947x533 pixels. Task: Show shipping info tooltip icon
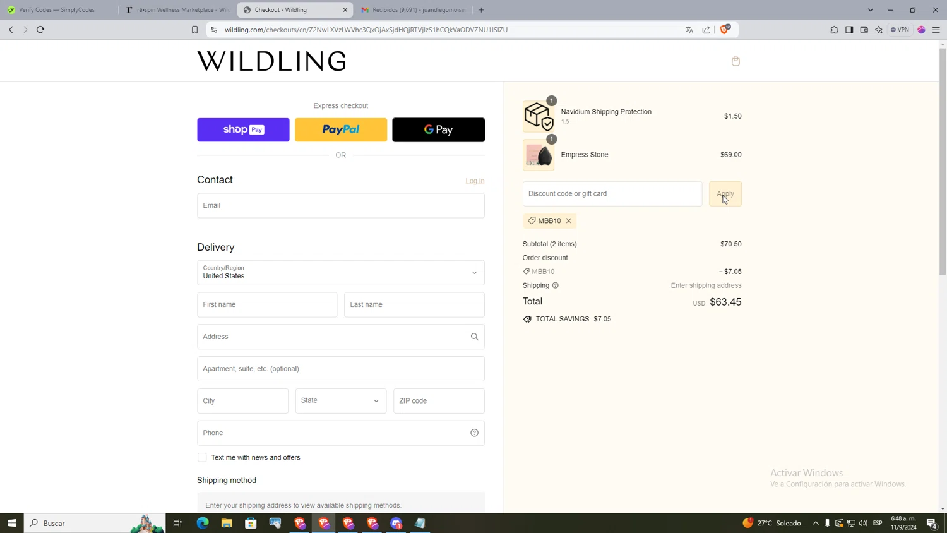556,285
